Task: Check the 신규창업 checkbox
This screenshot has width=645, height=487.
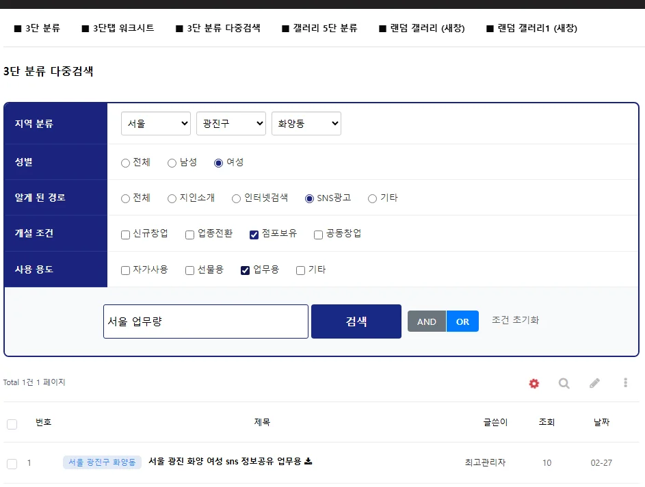Action: 125,235
